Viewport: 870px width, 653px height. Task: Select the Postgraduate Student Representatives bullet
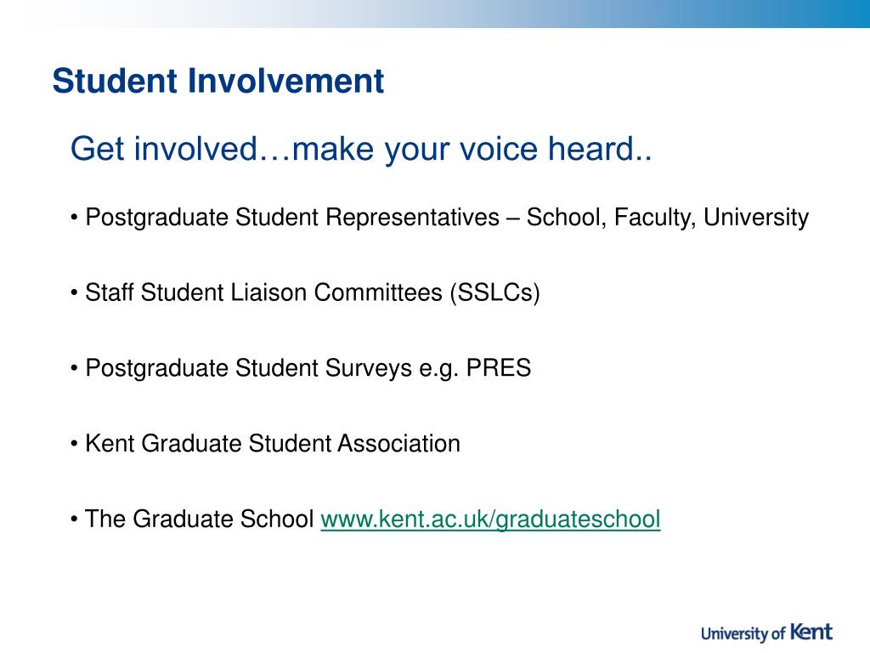[439, 217]
